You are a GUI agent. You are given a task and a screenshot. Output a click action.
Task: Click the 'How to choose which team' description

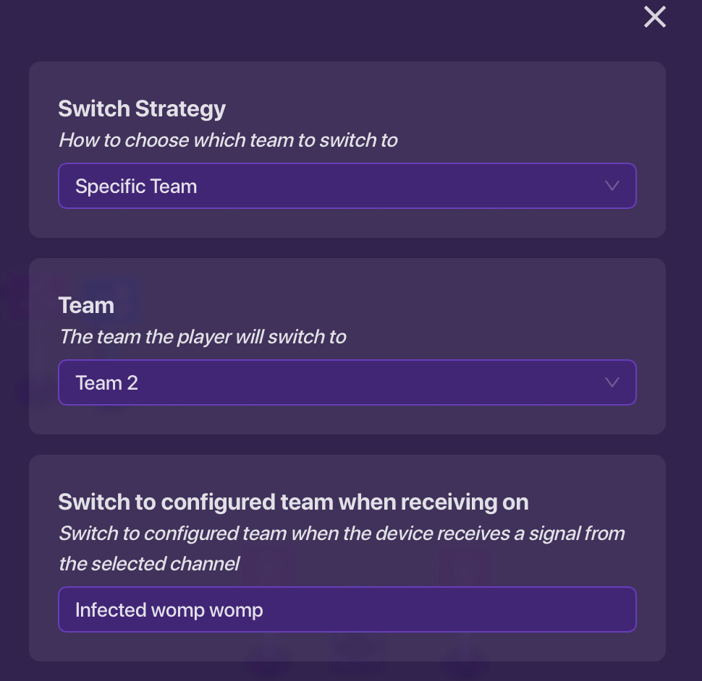click(228, 140)
